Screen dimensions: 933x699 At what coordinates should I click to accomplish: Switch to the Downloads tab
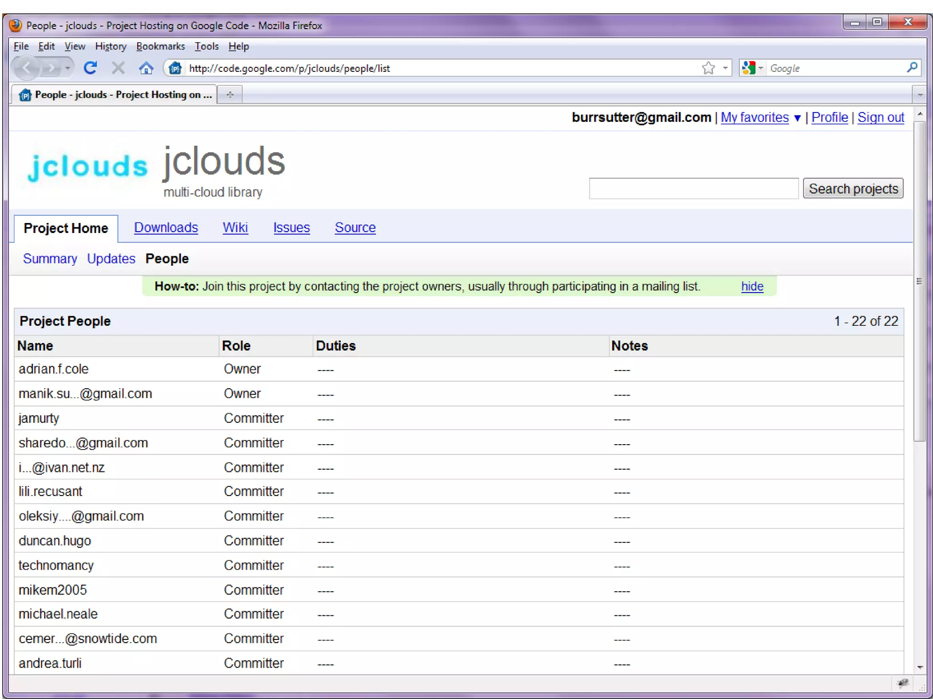[x=166, y=228]
